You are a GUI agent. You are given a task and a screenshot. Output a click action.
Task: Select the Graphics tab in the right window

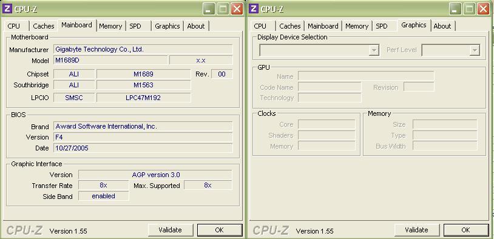(x=414, y=25)
